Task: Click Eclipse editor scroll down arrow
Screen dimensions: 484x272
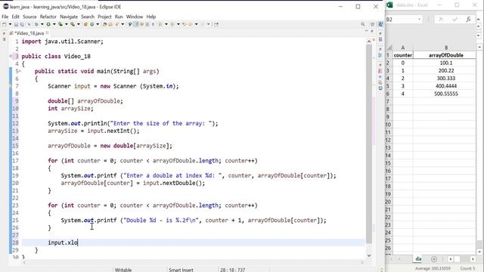Action: 369,255
